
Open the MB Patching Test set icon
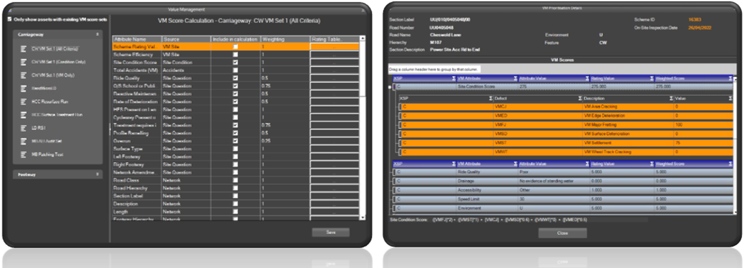(23, 154)
